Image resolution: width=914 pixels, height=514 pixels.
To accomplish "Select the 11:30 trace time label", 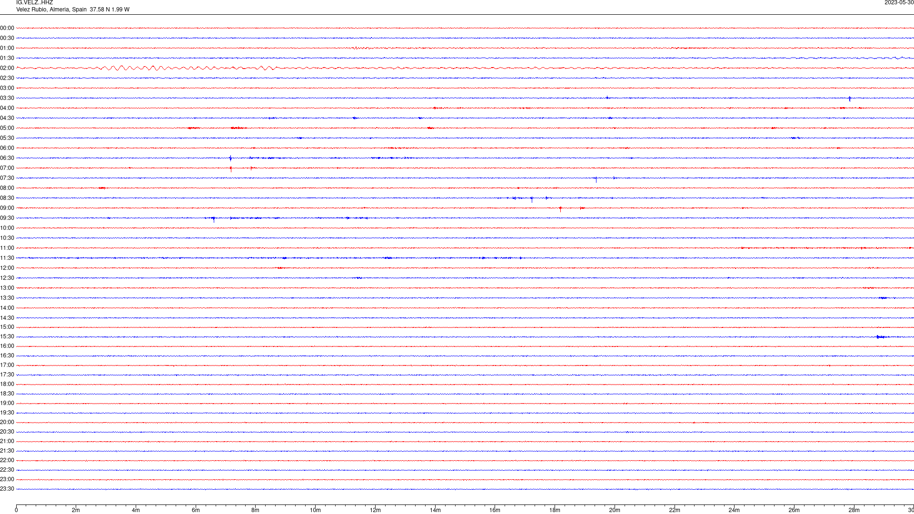I will point(7,258).
